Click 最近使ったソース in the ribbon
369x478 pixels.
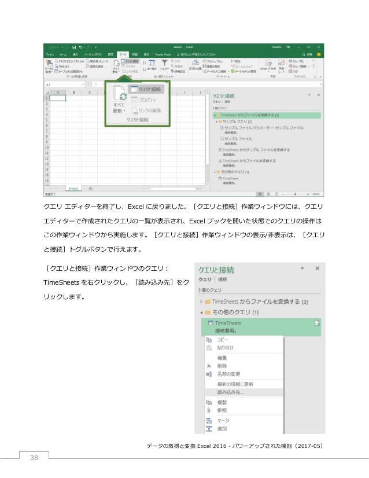pyautogui.click(x=97, y=61)
